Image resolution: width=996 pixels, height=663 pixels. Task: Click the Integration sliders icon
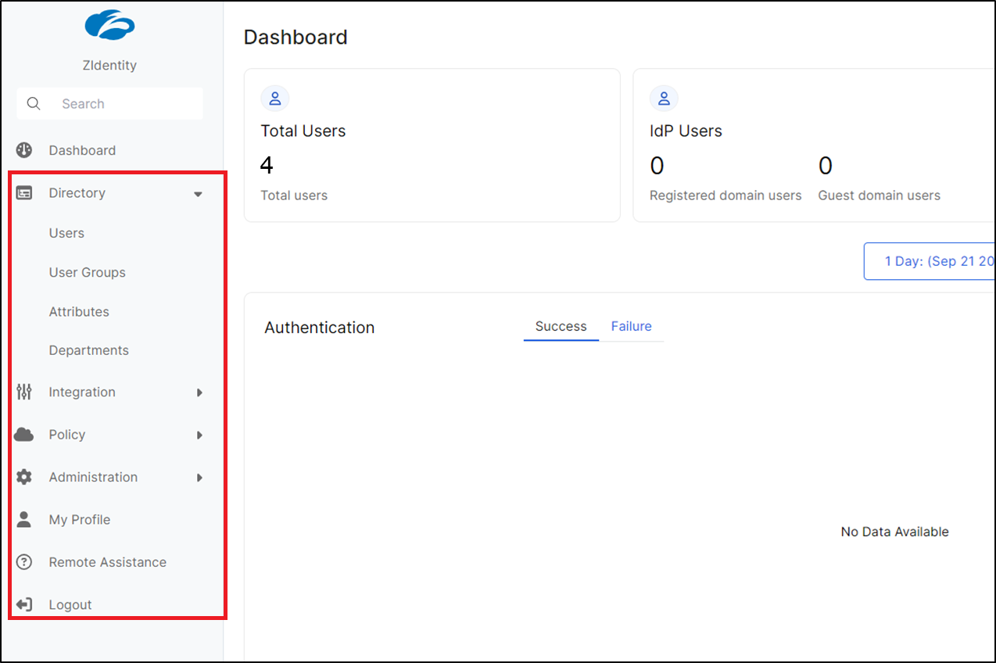pos(24,392)
